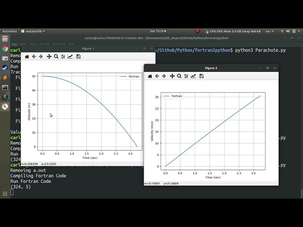Click Back arrow in Figure 2 toolbar
This screenshot has width=303, height=227.
click(157, 76)
